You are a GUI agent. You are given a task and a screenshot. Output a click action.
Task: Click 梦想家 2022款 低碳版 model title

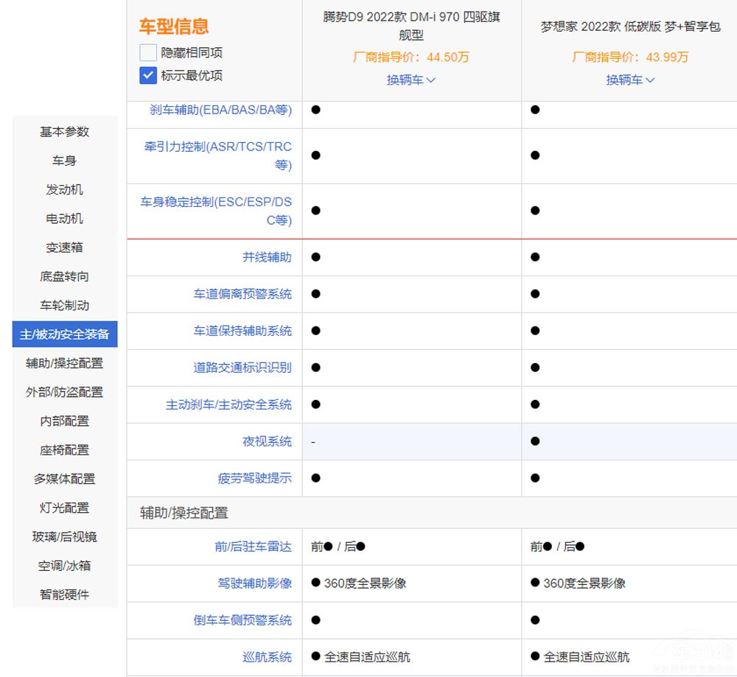point(630,27)
